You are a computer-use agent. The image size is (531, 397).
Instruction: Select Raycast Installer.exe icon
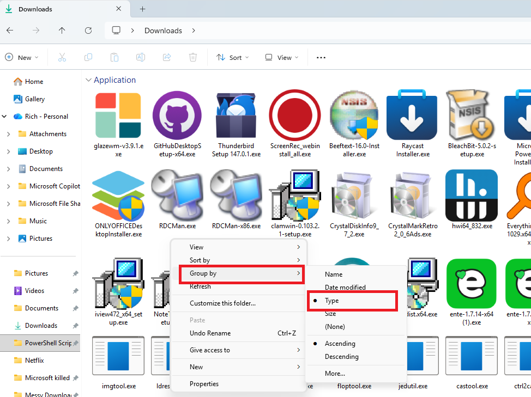pyautogui.click(x=412, y=115)
